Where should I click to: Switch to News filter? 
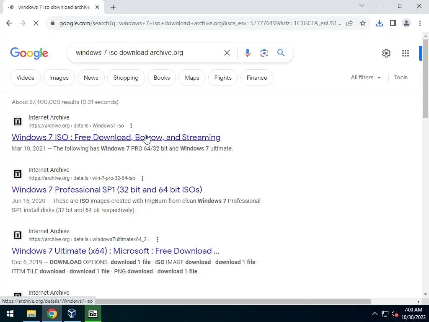coord(91,78)
